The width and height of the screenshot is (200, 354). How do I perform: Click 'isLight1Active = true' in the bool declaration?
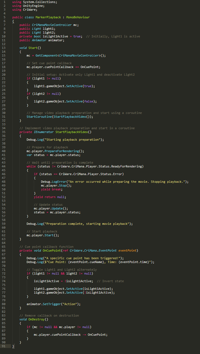click(x=62, y=36)
